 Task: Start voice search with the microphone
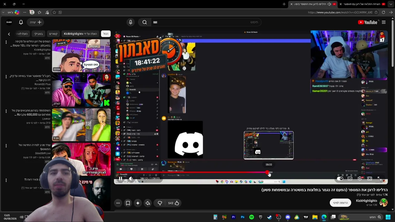point(131,22)
